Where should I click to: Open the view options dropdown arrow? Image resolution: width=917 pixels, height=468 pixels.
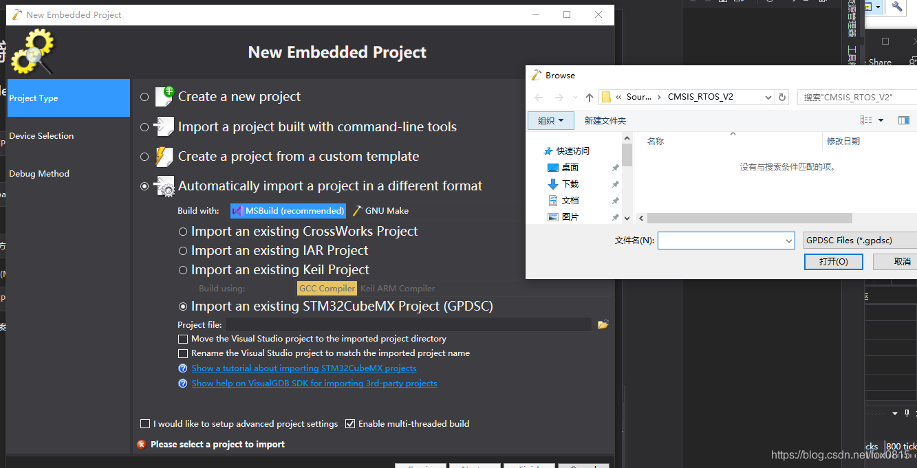point(881,120)
